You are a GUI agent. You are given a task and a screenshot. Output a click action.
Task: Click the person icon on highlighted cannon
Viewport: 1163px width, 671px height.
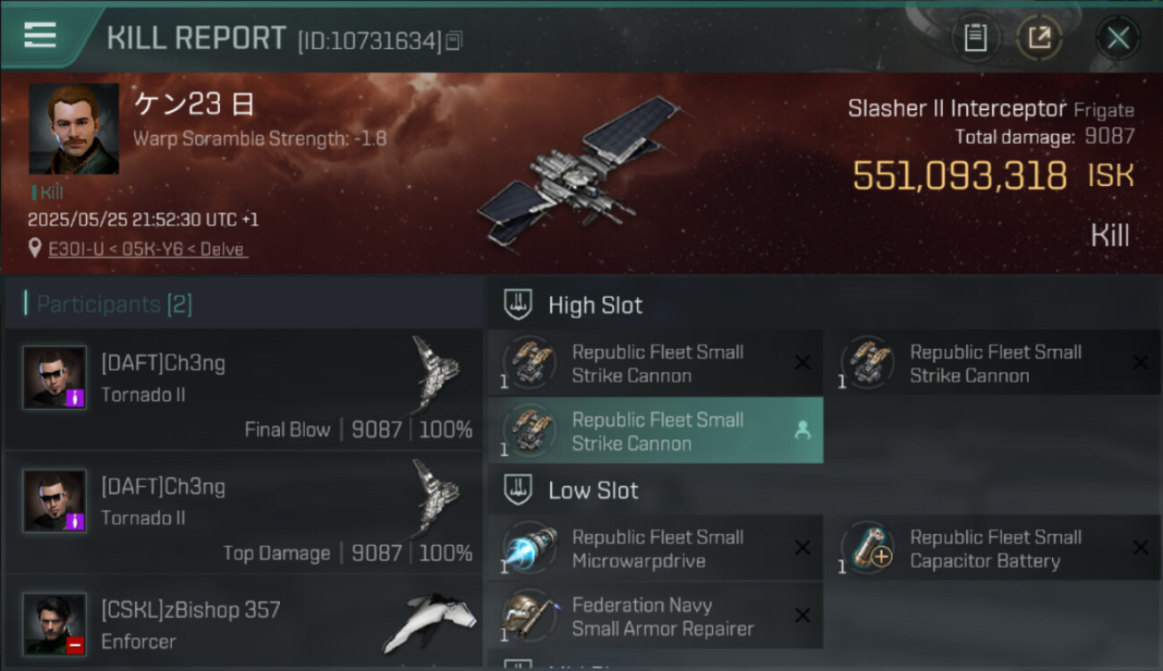(x=802, y=431)
